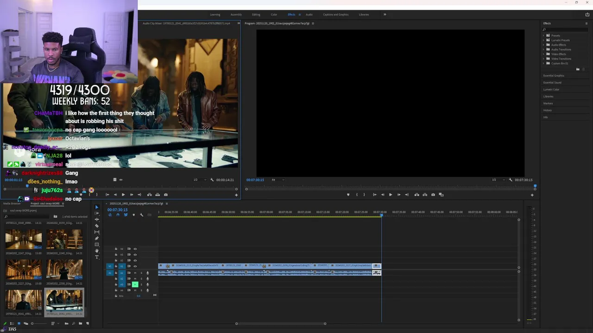Open the Essential Sound panel
The image size is (593, 333).
[x=552, y=82]
